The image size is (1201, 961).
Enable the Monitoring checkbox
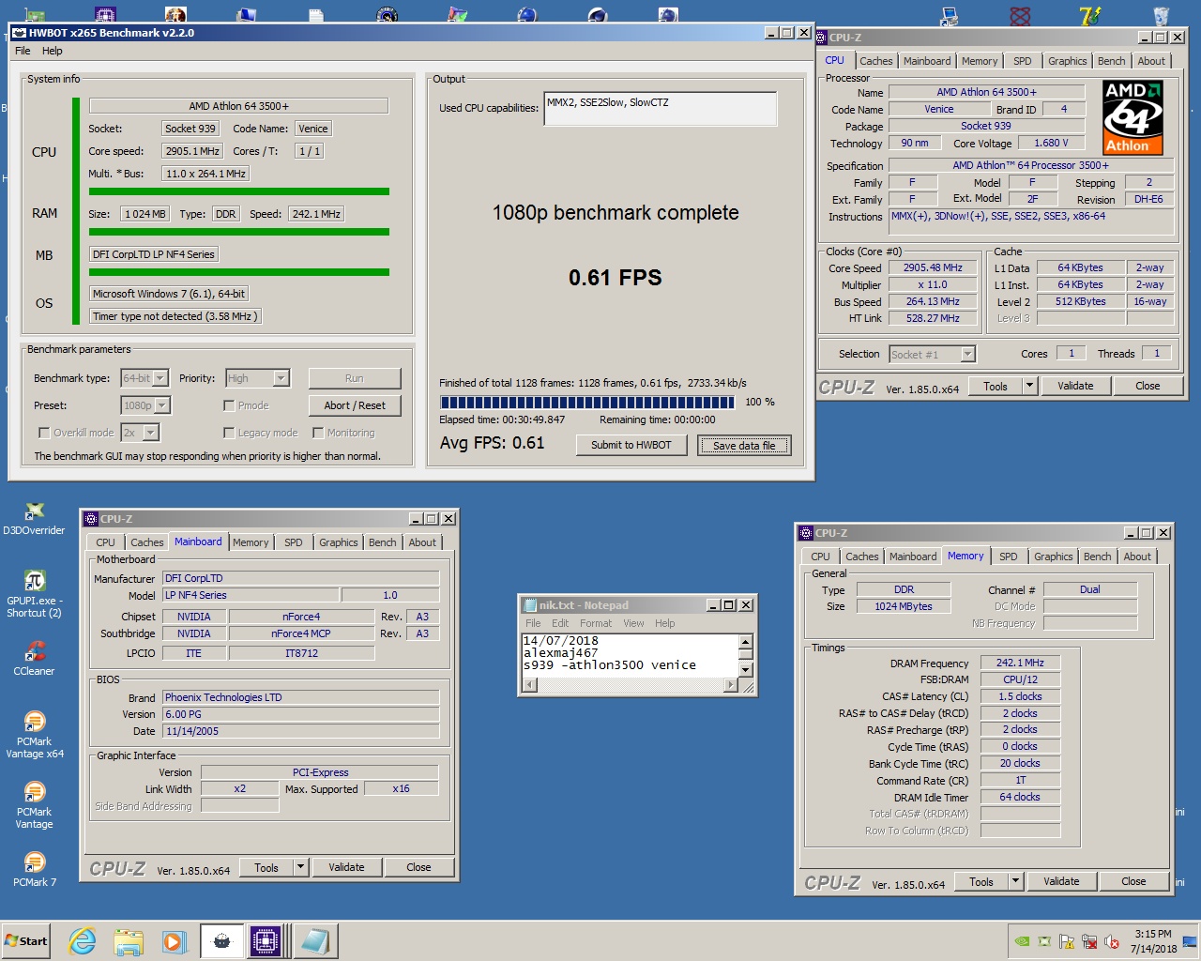318,433
